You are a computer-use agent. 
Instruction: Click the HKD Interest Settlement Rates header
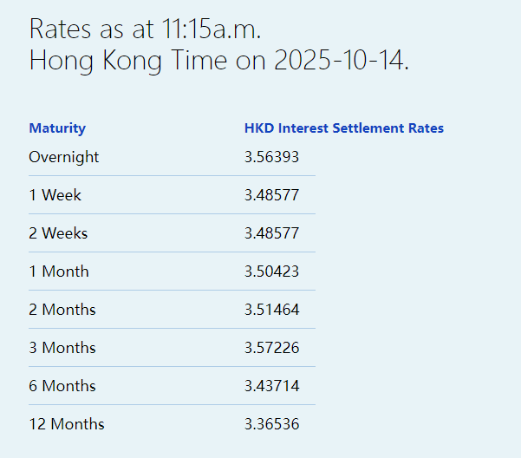(344, 128)
